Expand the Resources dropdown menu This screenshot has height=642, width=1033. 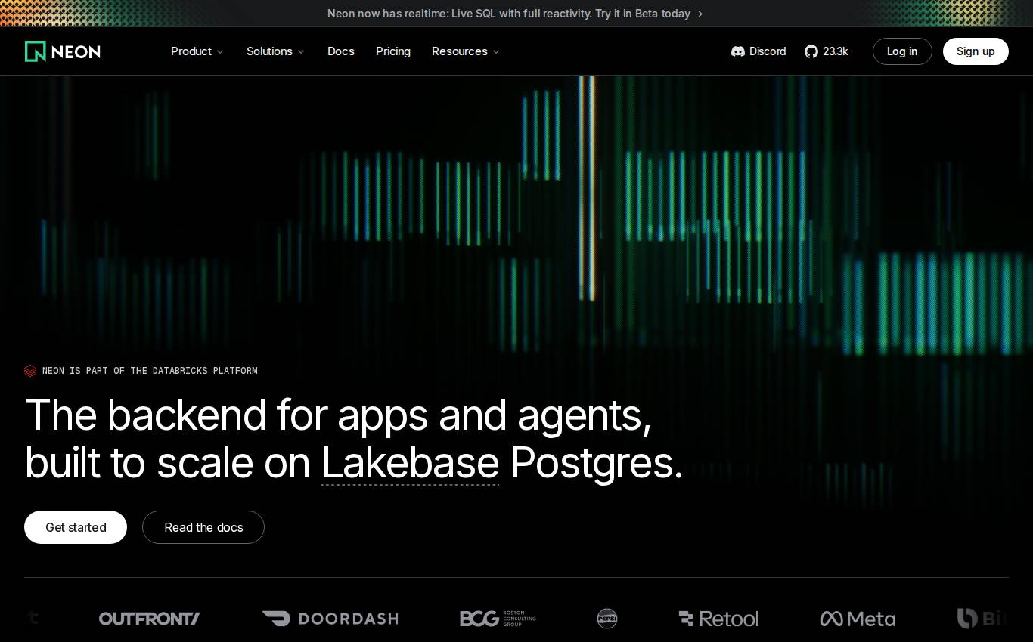(x=466, y=51)
